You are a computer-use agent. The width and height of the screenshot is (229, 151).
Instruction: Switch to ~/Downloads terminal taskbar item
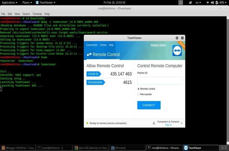pyautogui.click(x=164, y=148)
